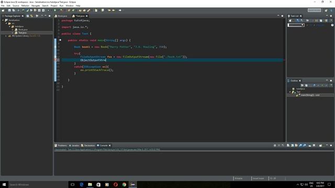Open the Search menu
Image resolution: width=335 pixels, height=188 pixels.
[x=45, y=6]
